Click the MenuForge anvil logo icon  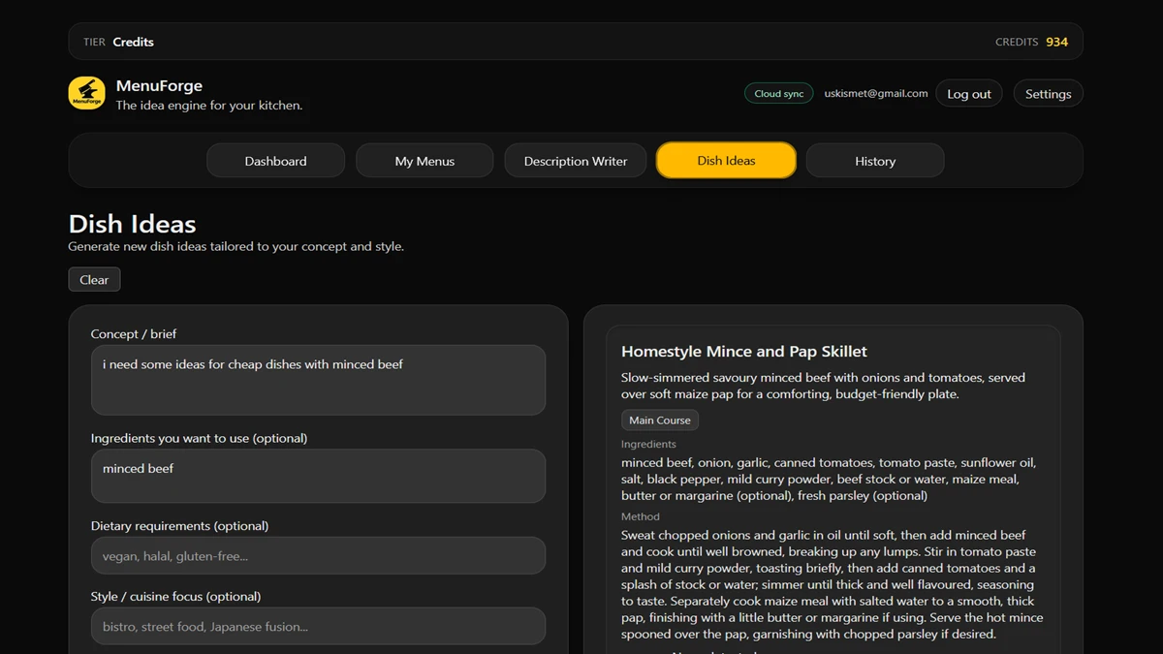pos(86,93)
